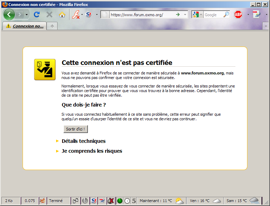Reload the current page
270x206 pixels.
point(37,14)
